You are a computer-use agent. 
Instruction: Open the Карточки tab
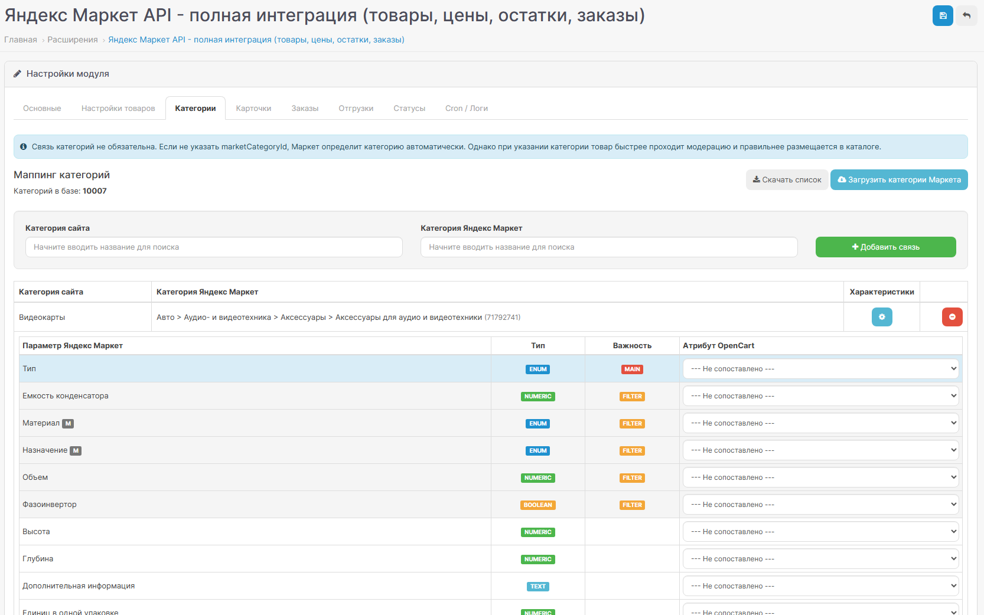point(253,109)
